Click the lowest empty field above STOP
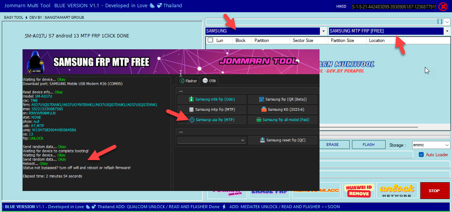Viewport: 452px width, 212px height. tap(384, 174)
